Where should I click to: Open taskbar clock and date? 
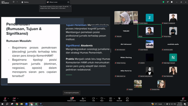(179, 104)
